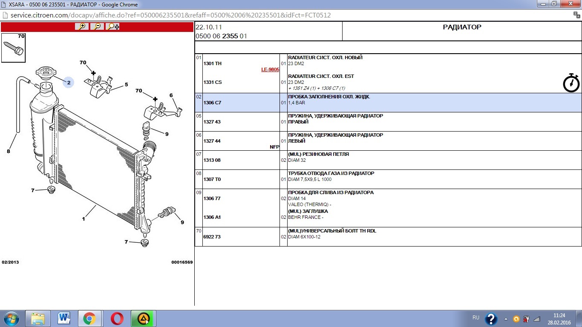Open Opera browser from the taskbar
582x327 pixels.
(117, 318)
